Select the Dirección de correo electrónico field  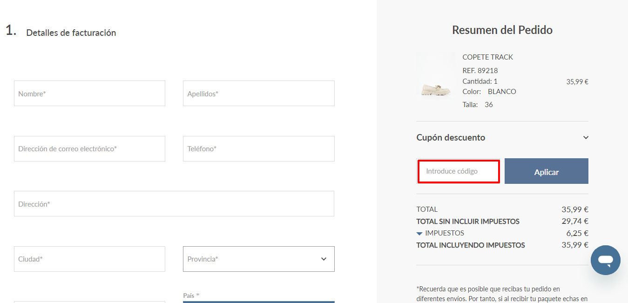coord(89,149)
